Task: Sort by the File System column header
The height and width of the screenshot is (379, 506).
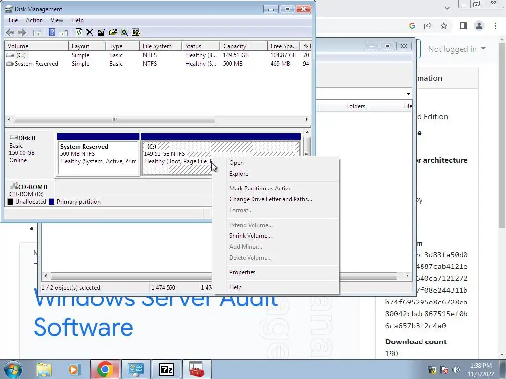Action: 161,46
